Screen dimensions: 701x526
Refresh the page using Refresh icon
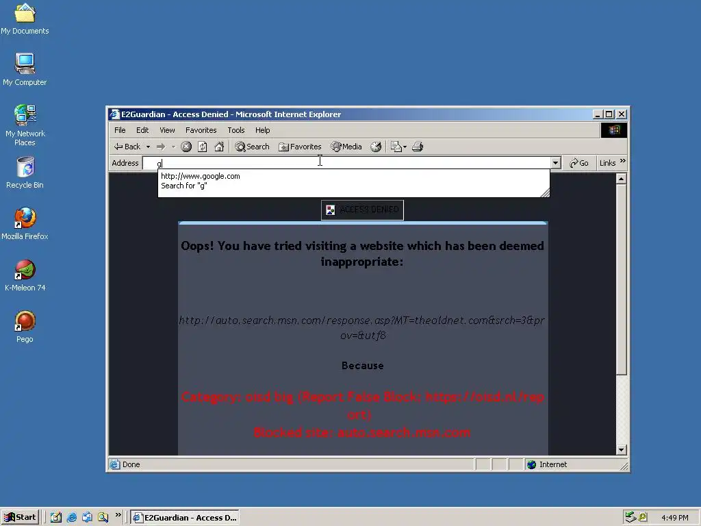(203, 147)
